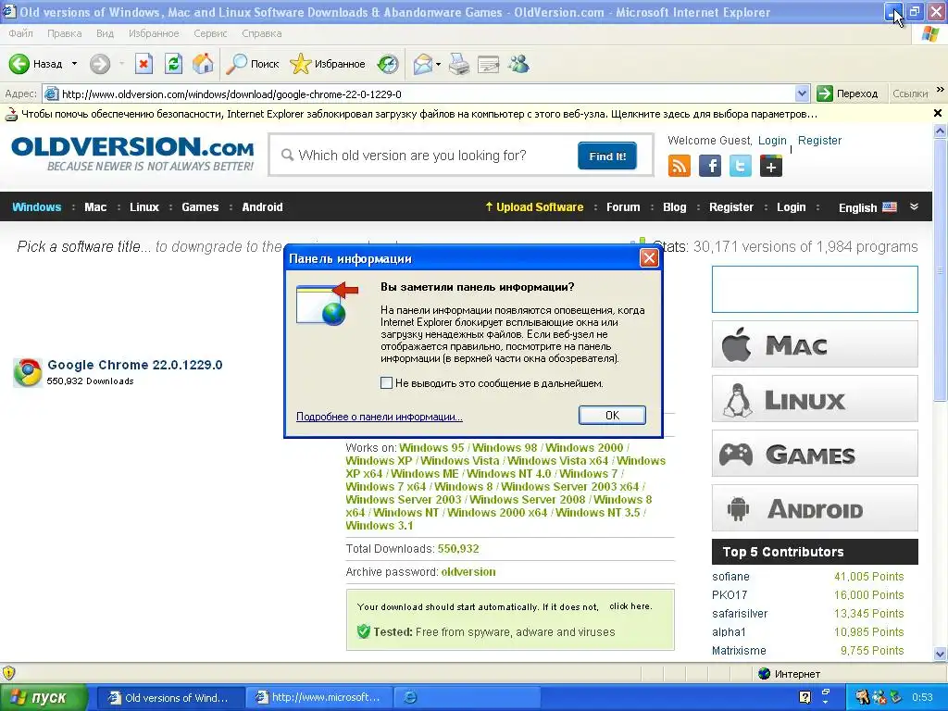
Task: Open the Справка menu
Action: click(x=262, y=33)
